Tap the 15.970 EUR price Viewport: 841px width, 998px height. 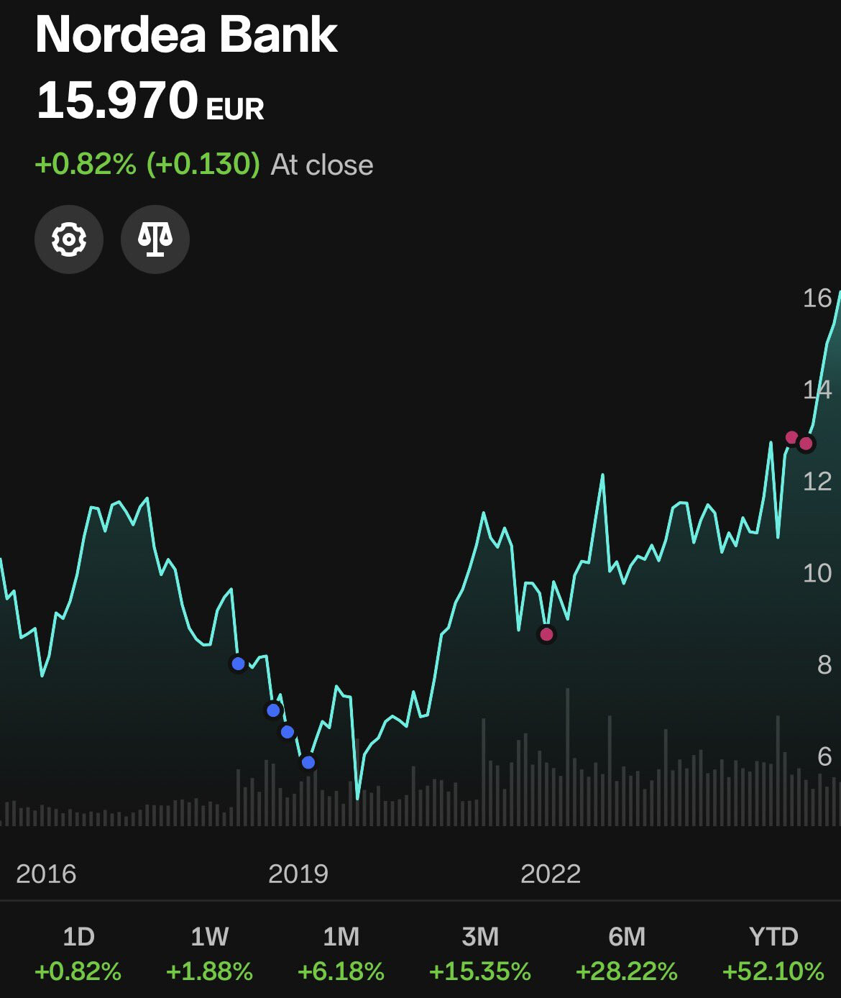[x=150, y=101]
